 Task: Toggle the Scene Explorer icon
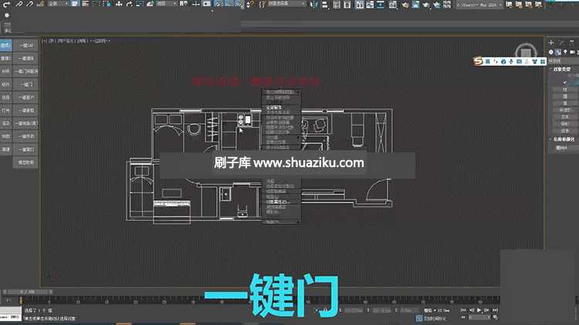(337, 4)
